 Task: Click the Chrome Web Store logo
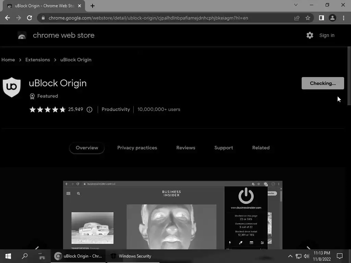pos(22,35)
